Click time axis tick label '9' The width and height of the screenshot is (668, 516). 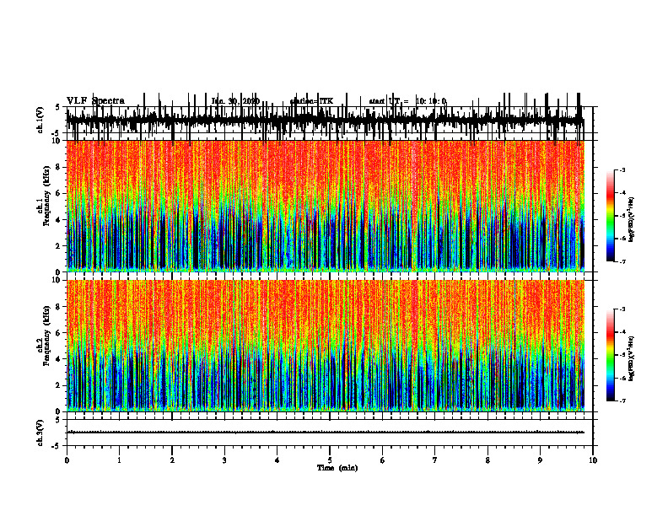pyautogui.click(x=540, y=460)
